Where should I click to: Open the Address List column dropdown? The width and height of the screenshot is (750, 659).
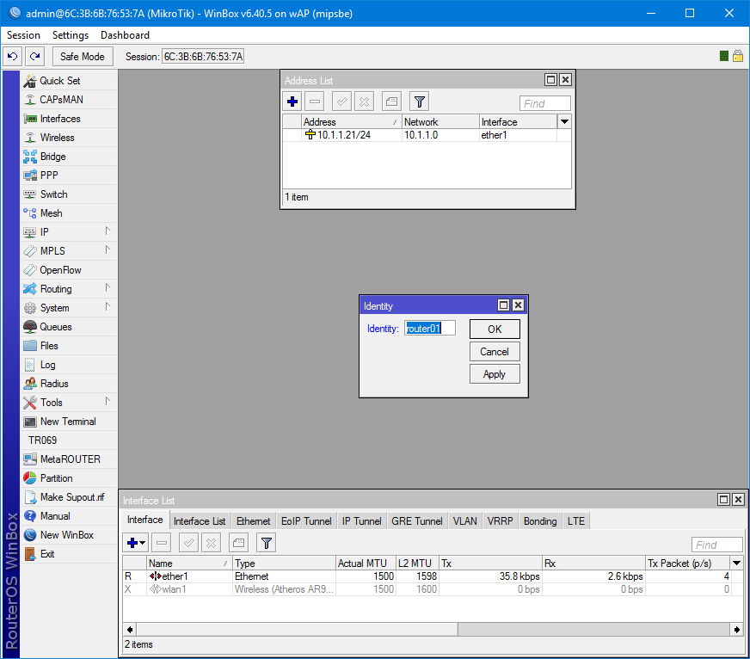[562, 121]
